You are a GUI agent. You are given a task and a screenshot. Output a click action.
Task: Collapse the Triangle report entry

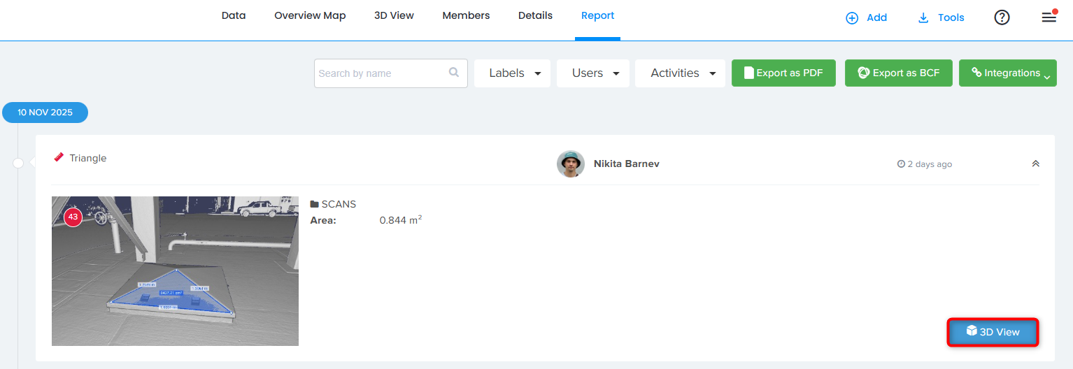[1035, 164]
